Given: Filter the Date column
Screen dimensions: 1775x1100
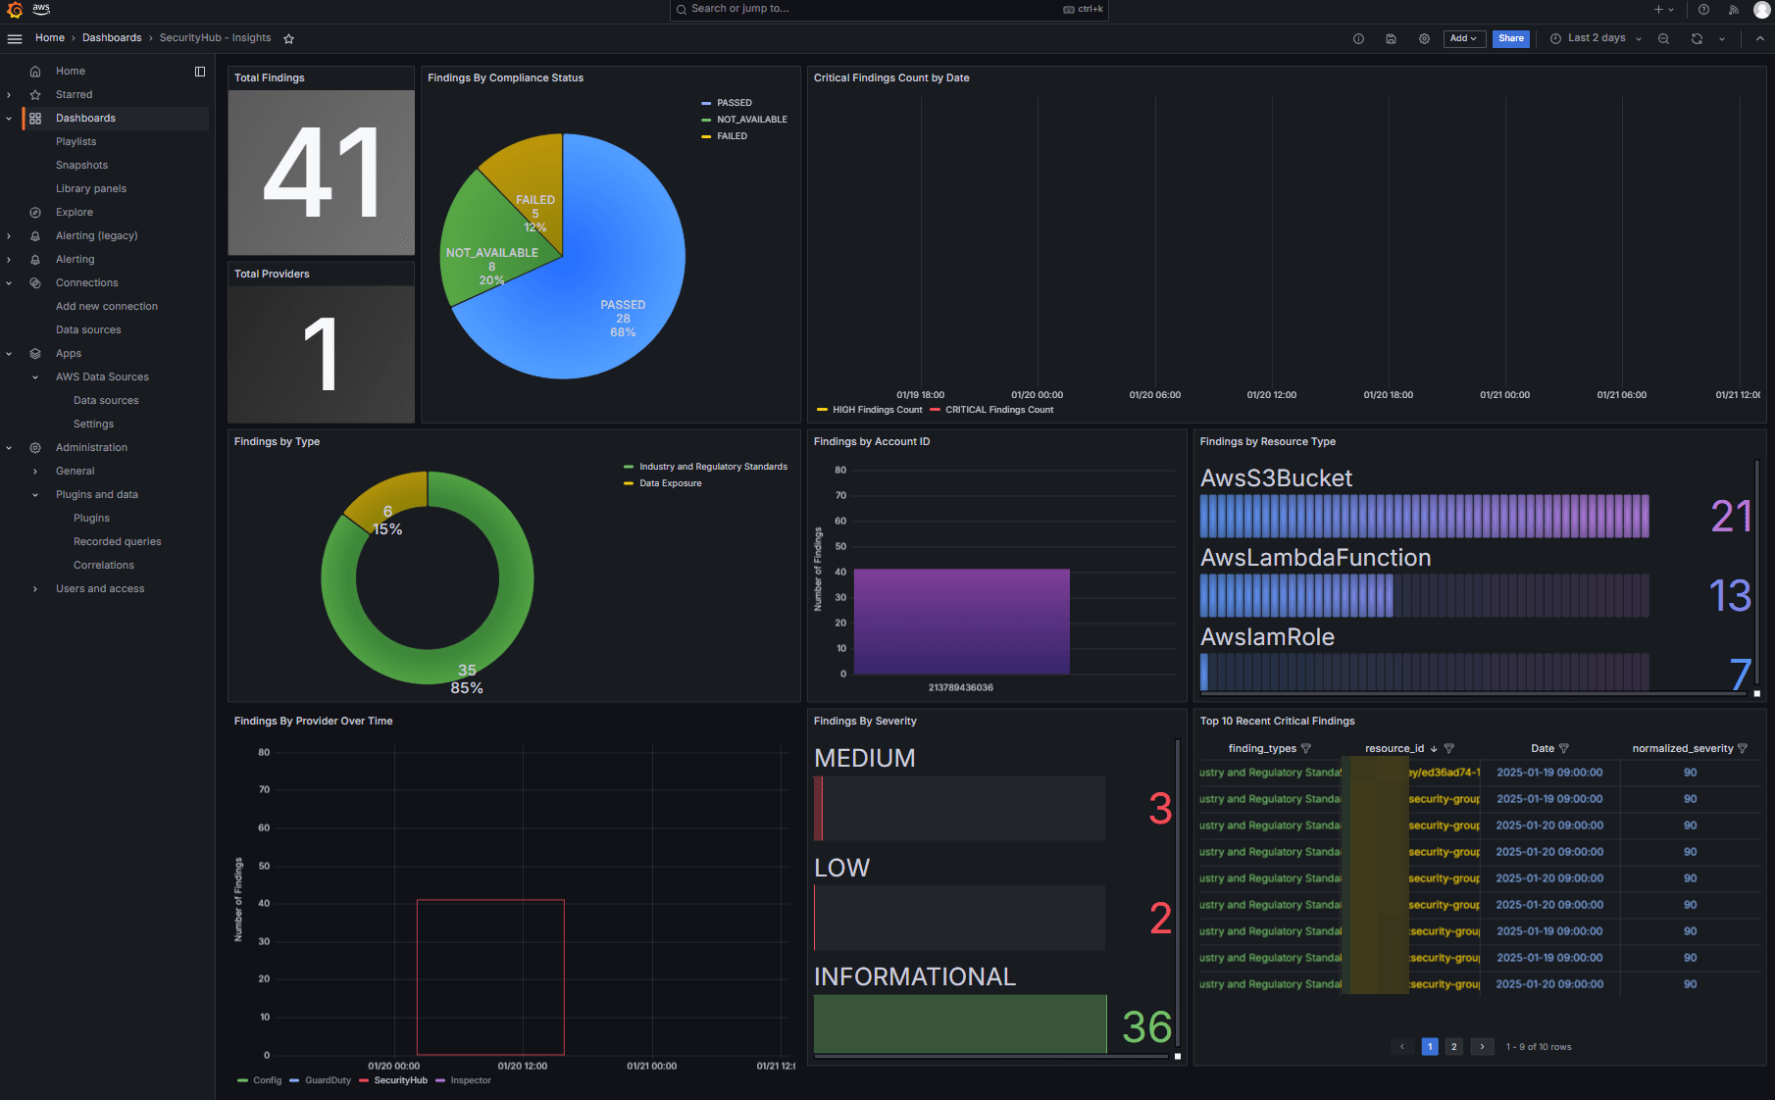Looking at the screenshot, I should 1563,749.
